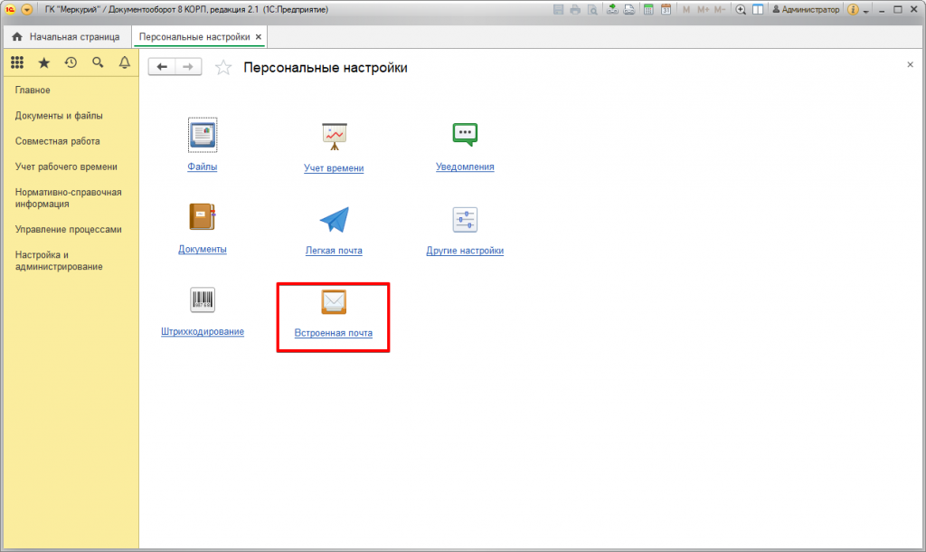Click the Легкая почта paper plane icon
The image size is (926, 552).
pyautogui.click(x=334, y=220)
